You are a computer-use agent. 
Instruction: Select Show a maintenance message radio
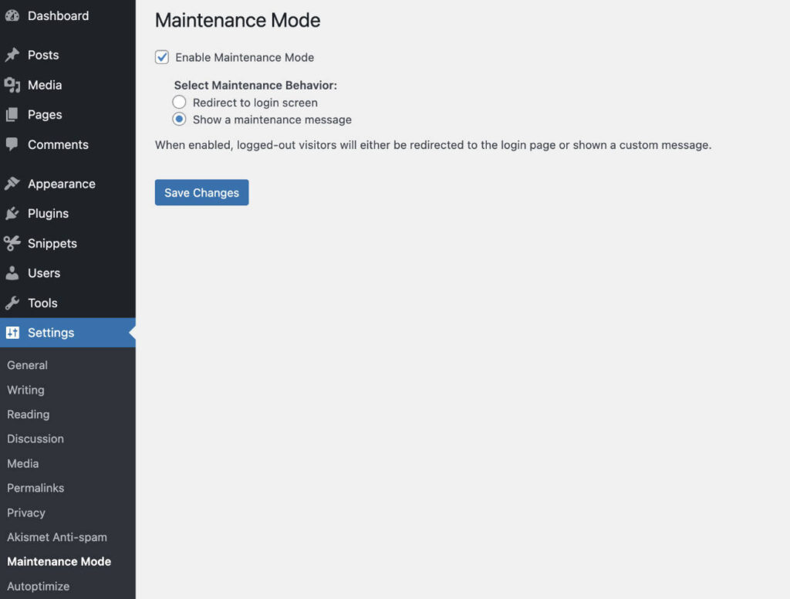[179, 120]
